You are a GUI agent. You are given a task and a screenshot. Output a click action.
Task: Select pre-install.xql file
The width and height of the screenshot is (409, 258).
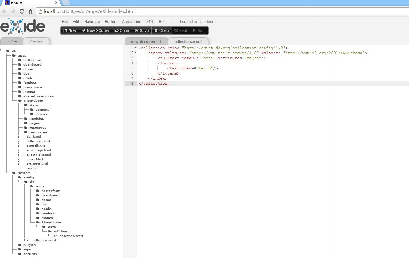pyautogui.click(x=37, y=164)
